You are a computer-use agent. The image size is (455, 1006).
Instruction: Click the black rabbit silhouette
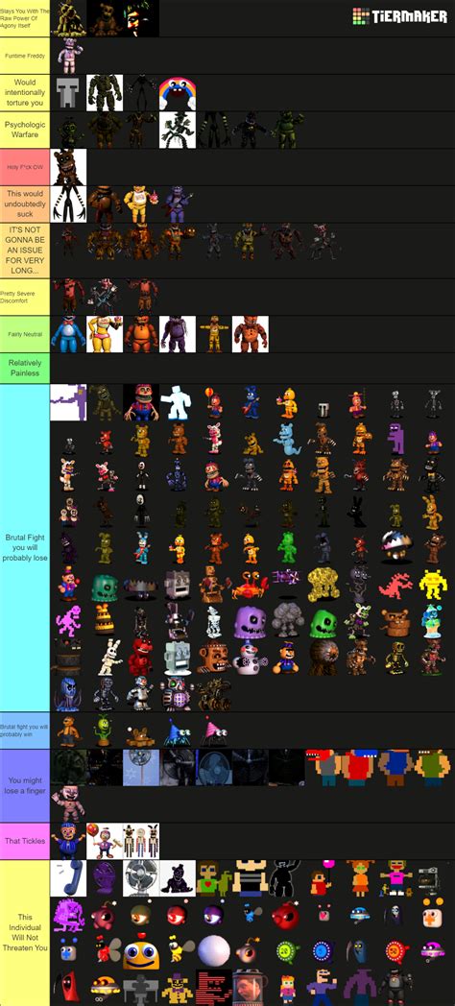[359, 512]
